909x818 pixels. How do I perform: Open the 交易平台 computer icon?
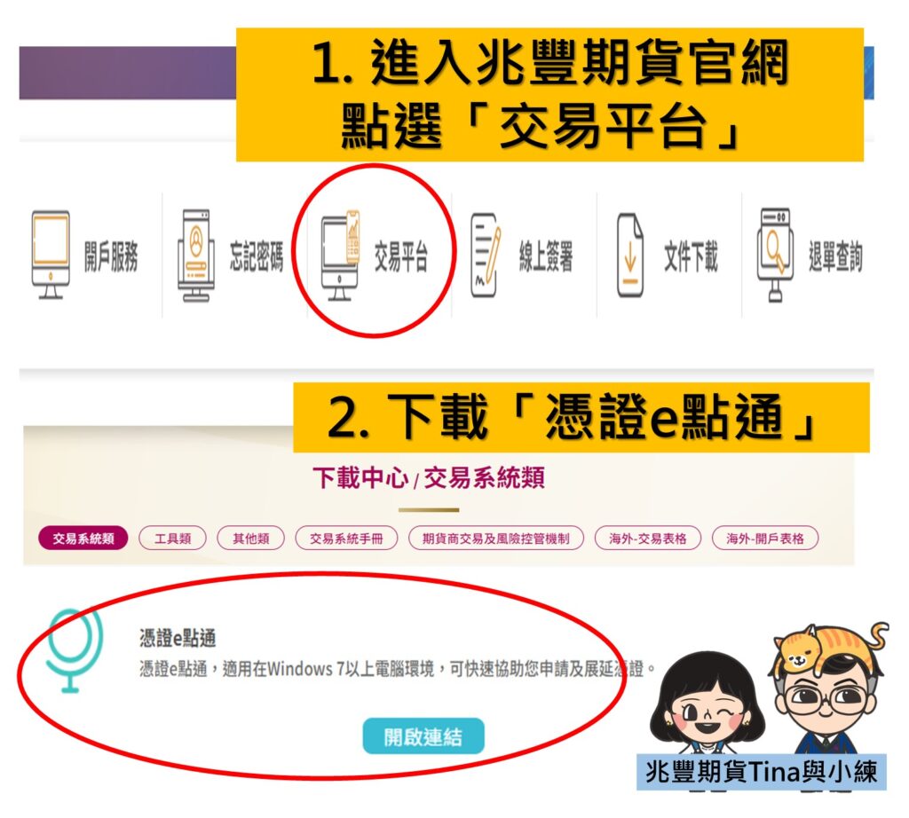click(341, 255)
